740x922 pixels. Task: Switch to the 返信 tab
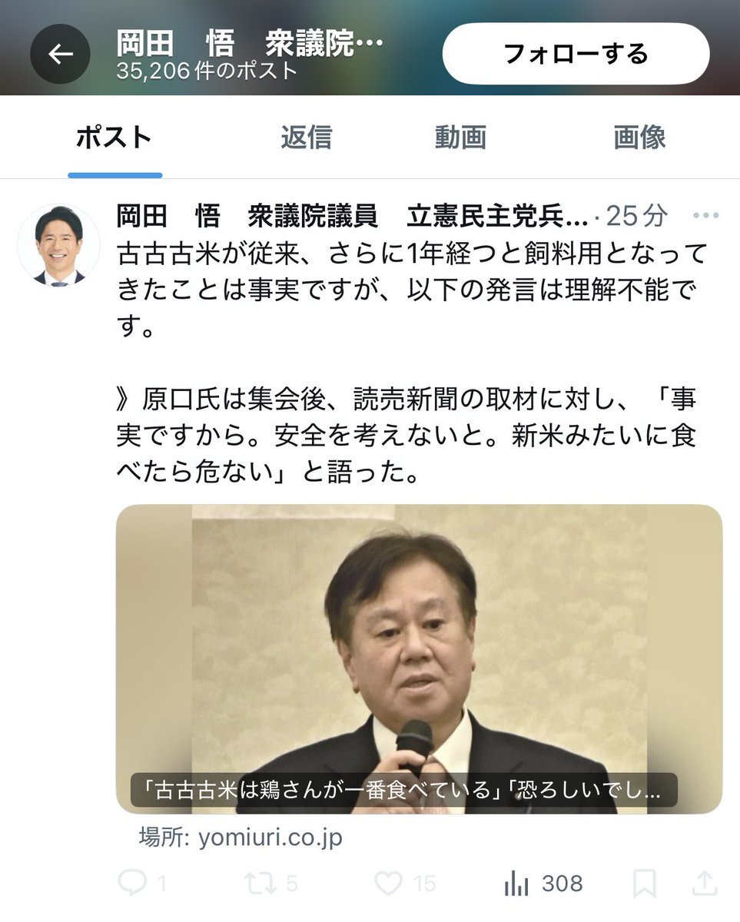306,138
